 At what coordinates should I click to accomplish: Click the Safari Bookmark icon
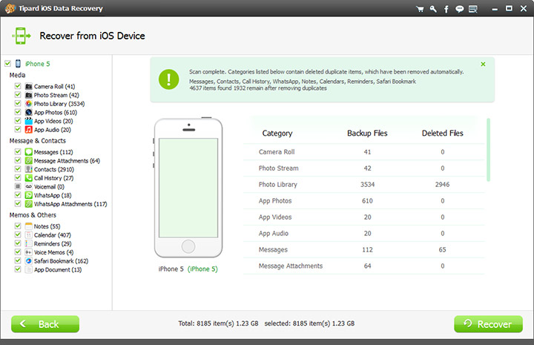click(x=29, y=261)
